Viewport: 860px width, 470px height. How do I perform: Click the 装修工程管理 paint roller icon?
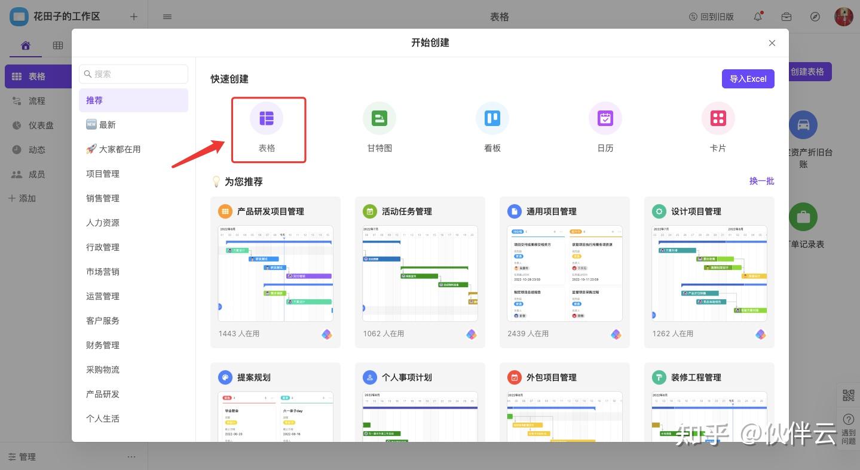659,377
